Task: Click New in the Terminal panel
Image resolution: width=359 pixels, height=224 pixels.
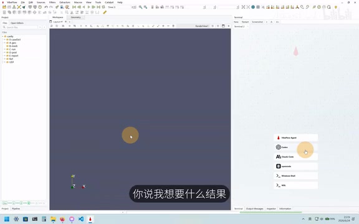Action: point(236,22)
